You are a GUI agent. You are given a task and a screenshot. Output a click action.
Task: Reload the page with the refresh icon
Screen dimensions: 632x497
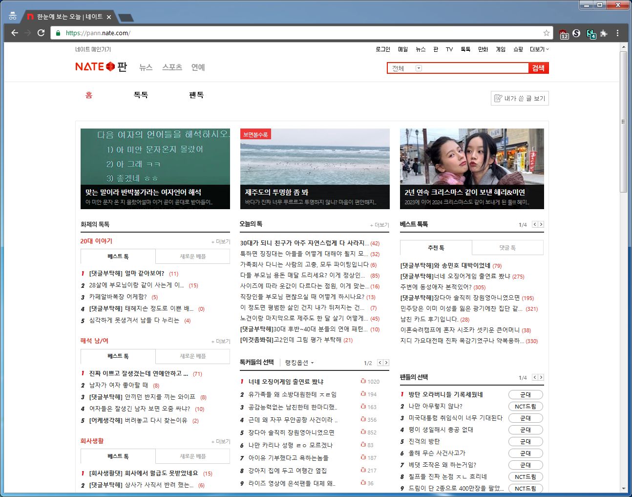[41, 33]
